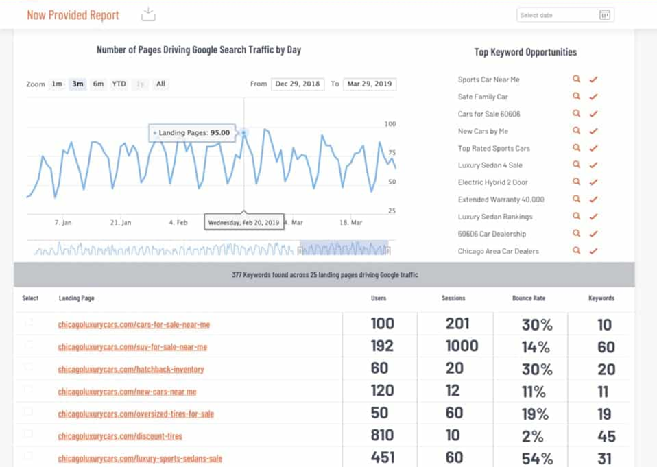Click search icon for Cars for Sale 60606
The image size is (657, 467).
[x=577, y=114]
